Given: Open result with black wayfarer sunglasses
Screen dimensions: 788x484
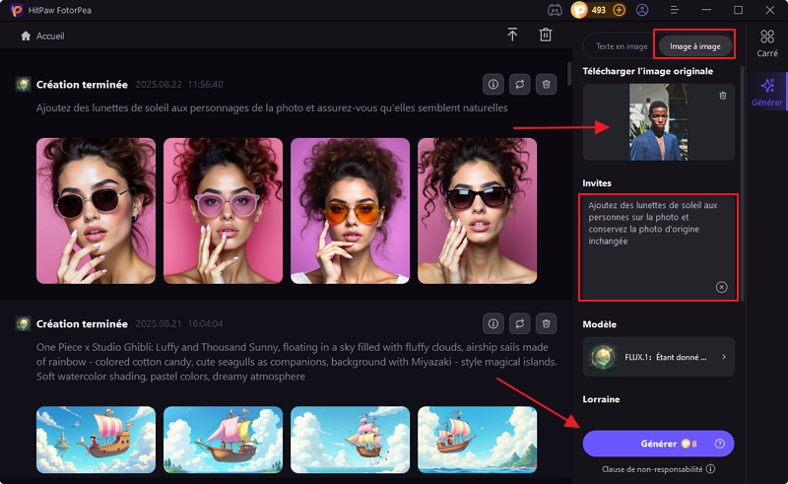Looking at the screenshot, I should click(478, 211).
